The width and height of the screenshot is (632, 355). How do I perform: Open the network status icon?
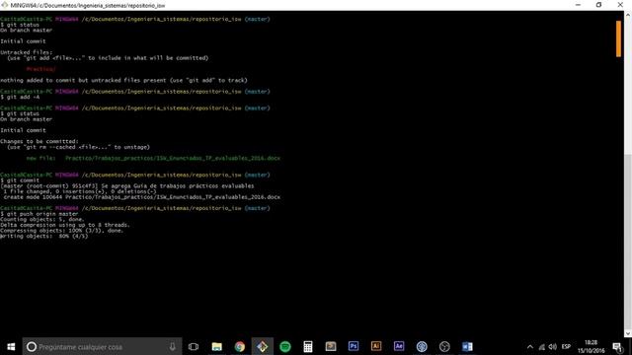542,347
